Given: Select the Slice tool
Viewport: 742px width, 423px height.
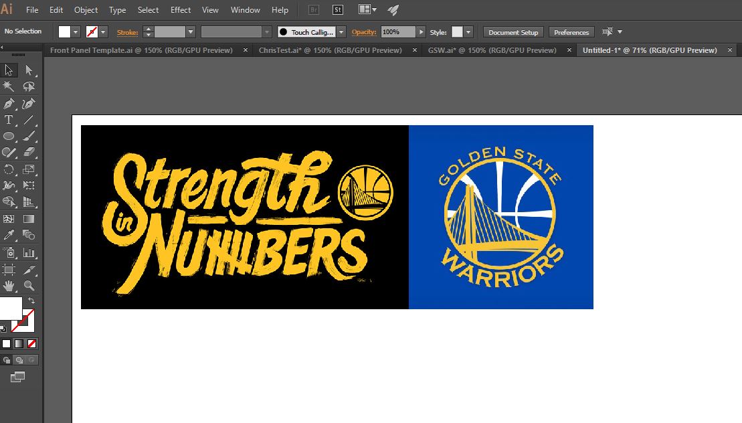Looking at the screenshot, I should pos(29,270).
